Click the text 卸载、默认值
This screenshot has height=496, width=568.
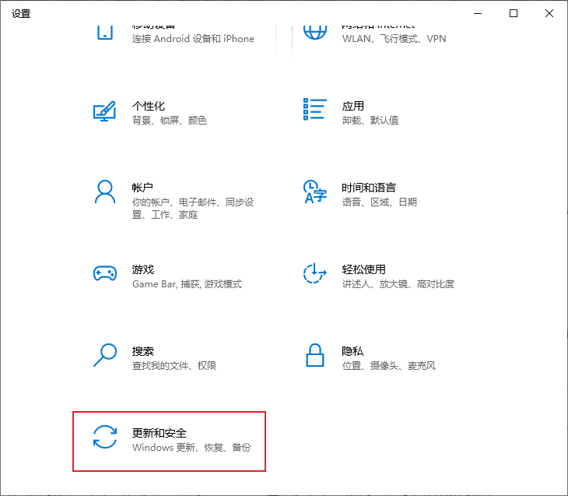coord(370,121)
